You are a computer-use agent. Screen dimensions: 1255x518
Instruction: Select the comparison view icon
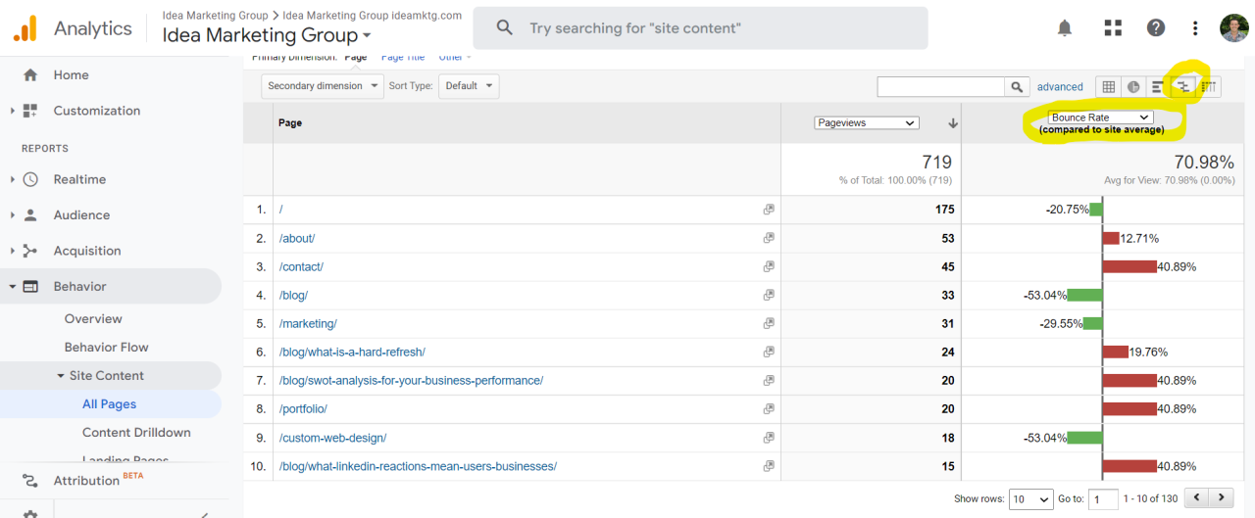coord(1183,86)
